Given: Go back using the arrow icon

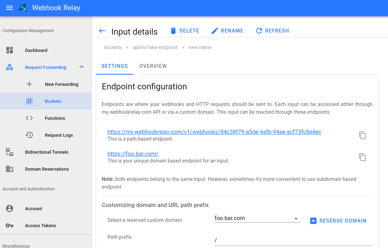Looking at the screenshot, I should coord(102,31).
